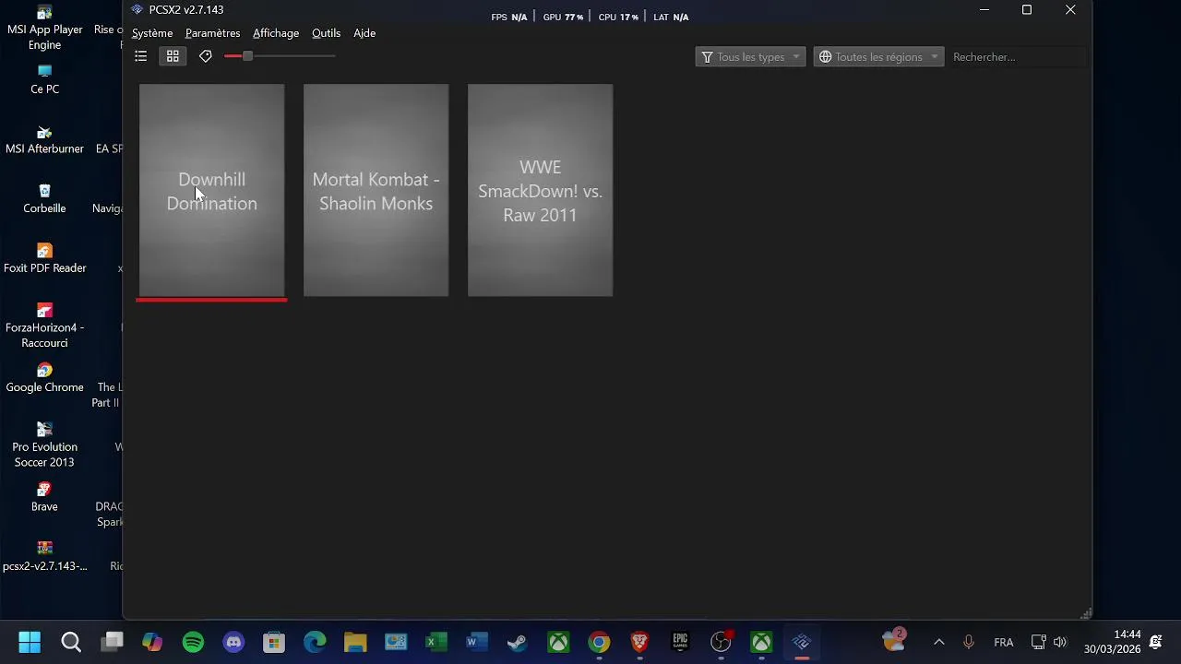This screenshot has width=1181, height=664.
Task: Expand the Tous les types filter dropdown
Action: (750, 57)
